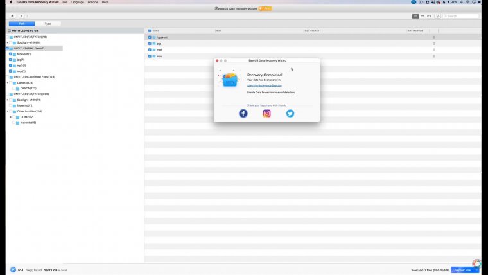The width and height of the screenshot is (488, 275).
Task: Open the File menu
Action: click(65, 2)
